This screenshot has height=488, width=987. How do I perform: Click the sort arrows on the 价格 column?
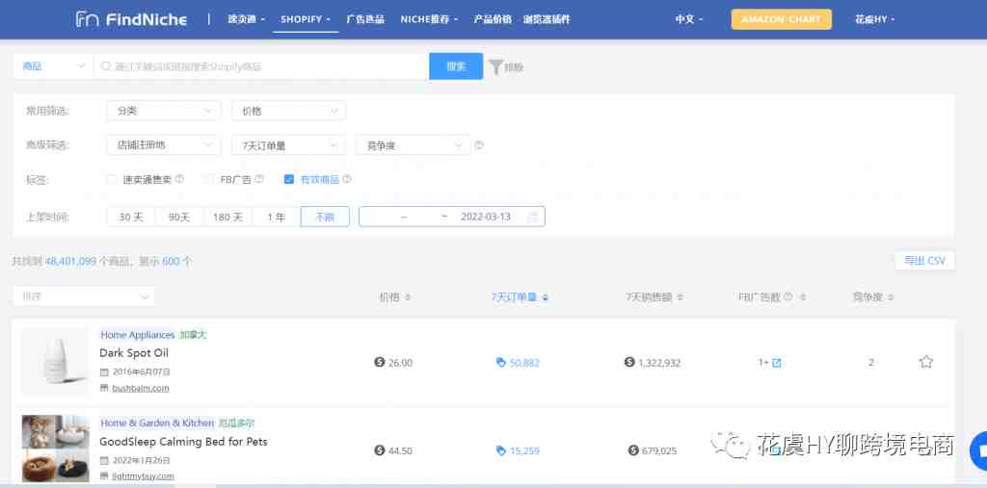pos(408,296)
